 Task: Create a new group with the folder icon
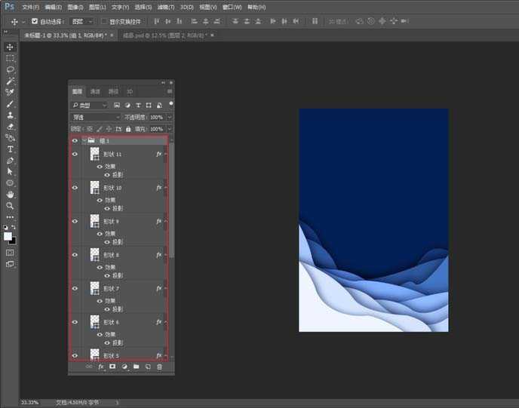137,367
